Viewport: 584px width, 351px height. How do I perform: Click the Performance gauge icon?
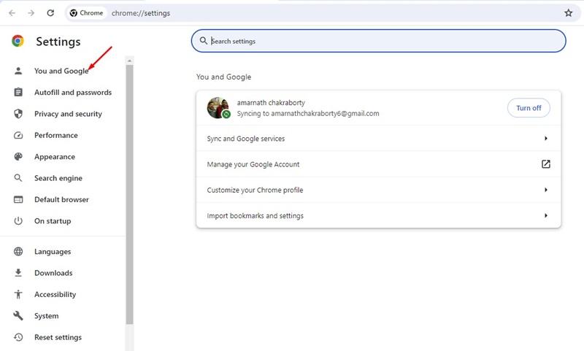pyautogui.click(x=18, y=136)
